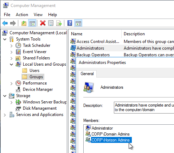Toggle Show/Hide Console Tree toolbar icon
Image resolution: width=174 pixels, height=153 pixels.
click(32, 23)
